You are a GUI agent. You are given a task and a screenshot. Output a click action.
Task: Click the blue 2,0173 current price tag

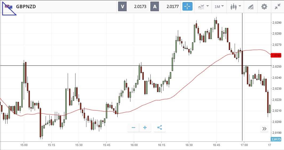276,139
